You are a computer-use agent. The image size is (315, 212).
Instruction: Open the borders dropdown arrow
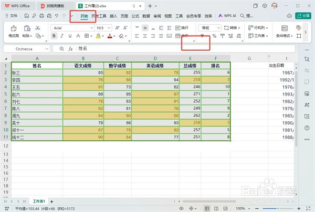point(91,36)
